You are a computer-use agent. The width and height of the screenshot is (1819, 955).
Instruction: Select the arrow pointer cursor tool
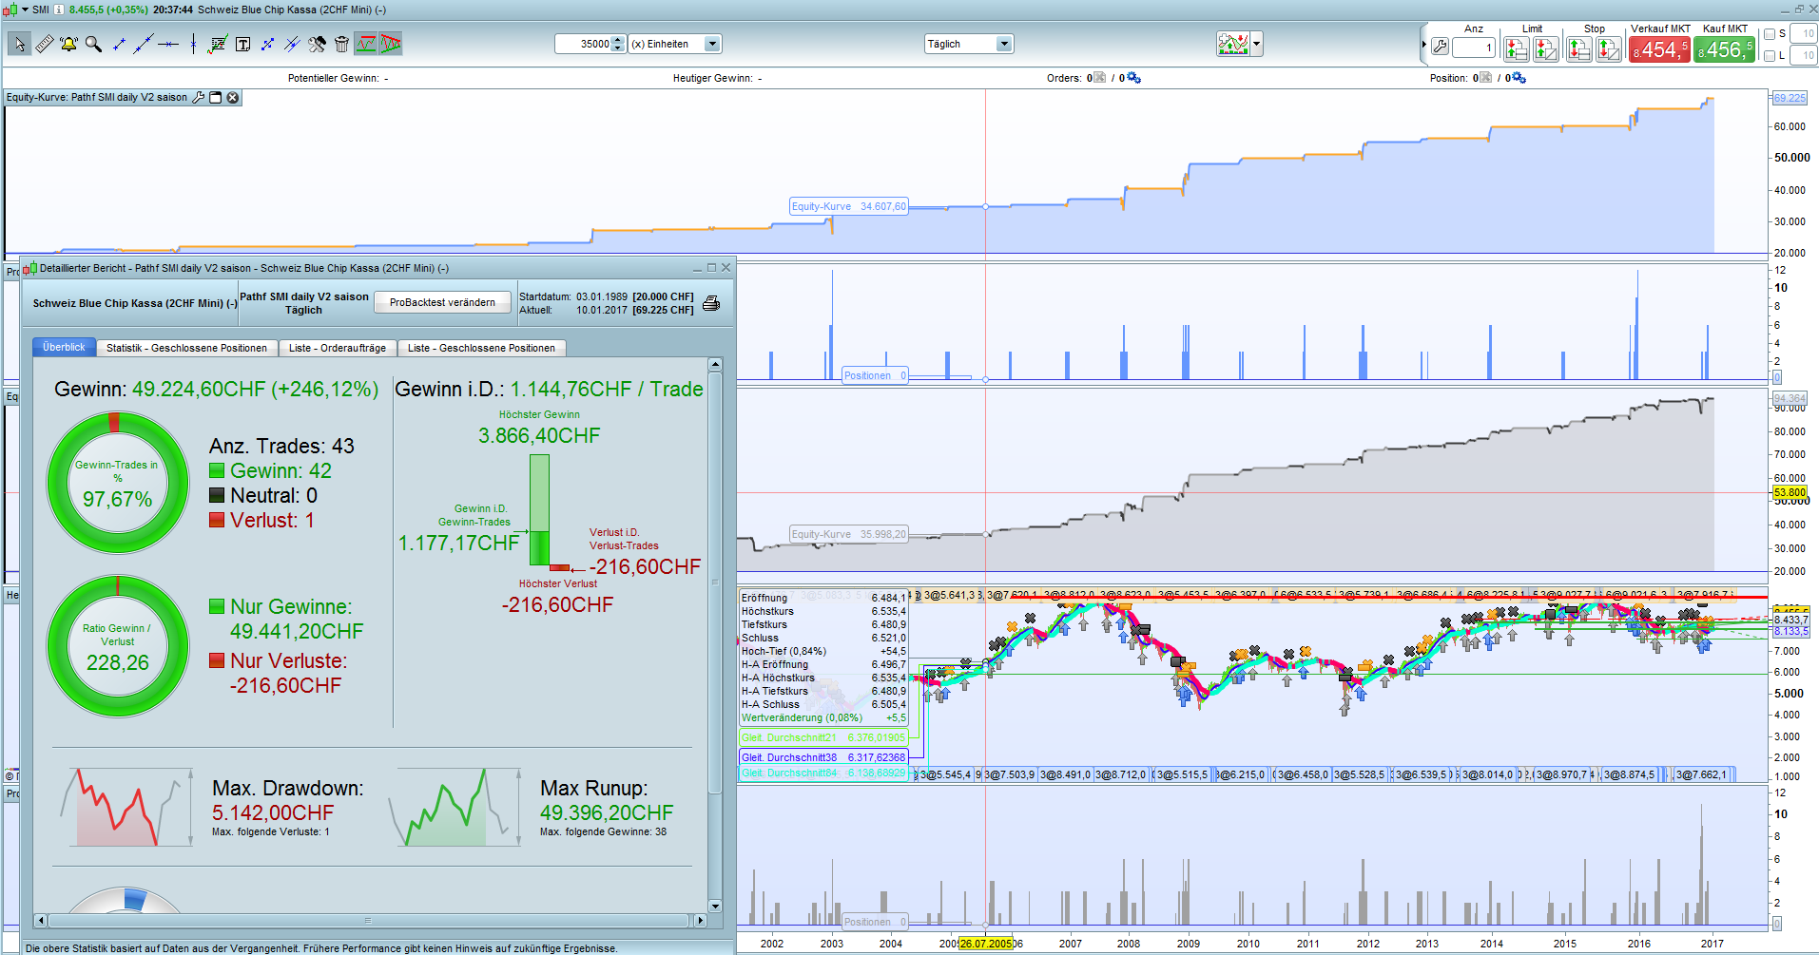point(19,44)
